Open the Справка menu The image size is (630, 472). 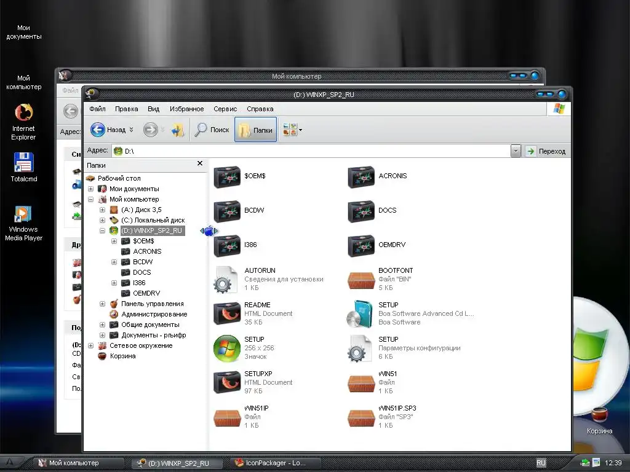[x=260, y=109]
